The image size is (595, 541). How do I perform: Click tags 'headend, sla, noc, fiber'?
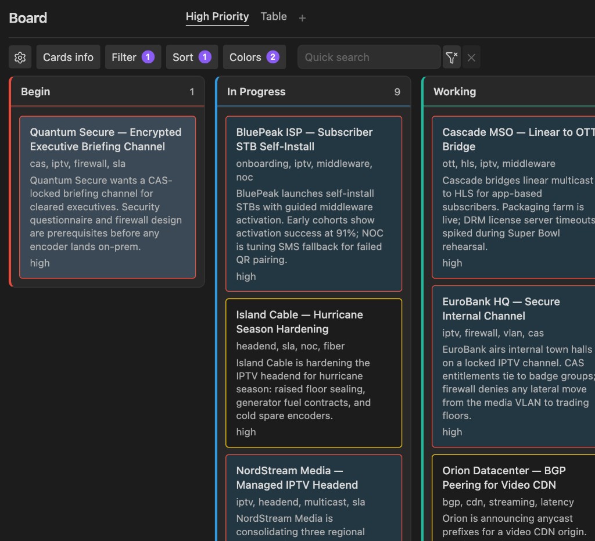[291, 346]
